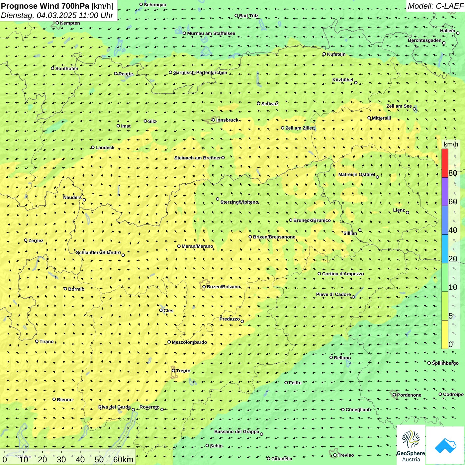Click the 'Brixen/Bressanone' label

274,237
